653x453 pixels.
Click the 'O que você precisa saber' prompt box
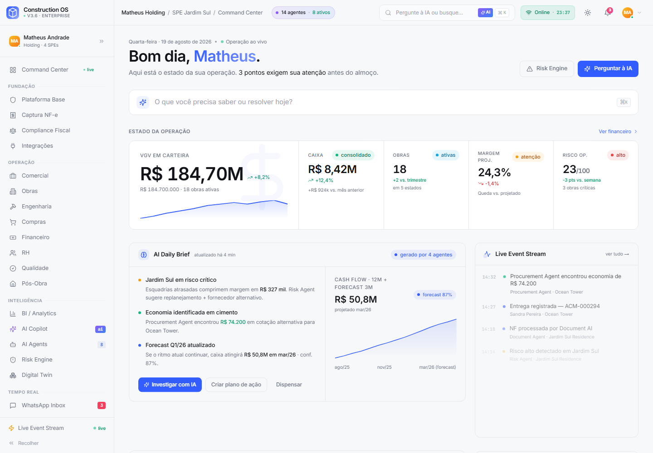coord(384,102)
